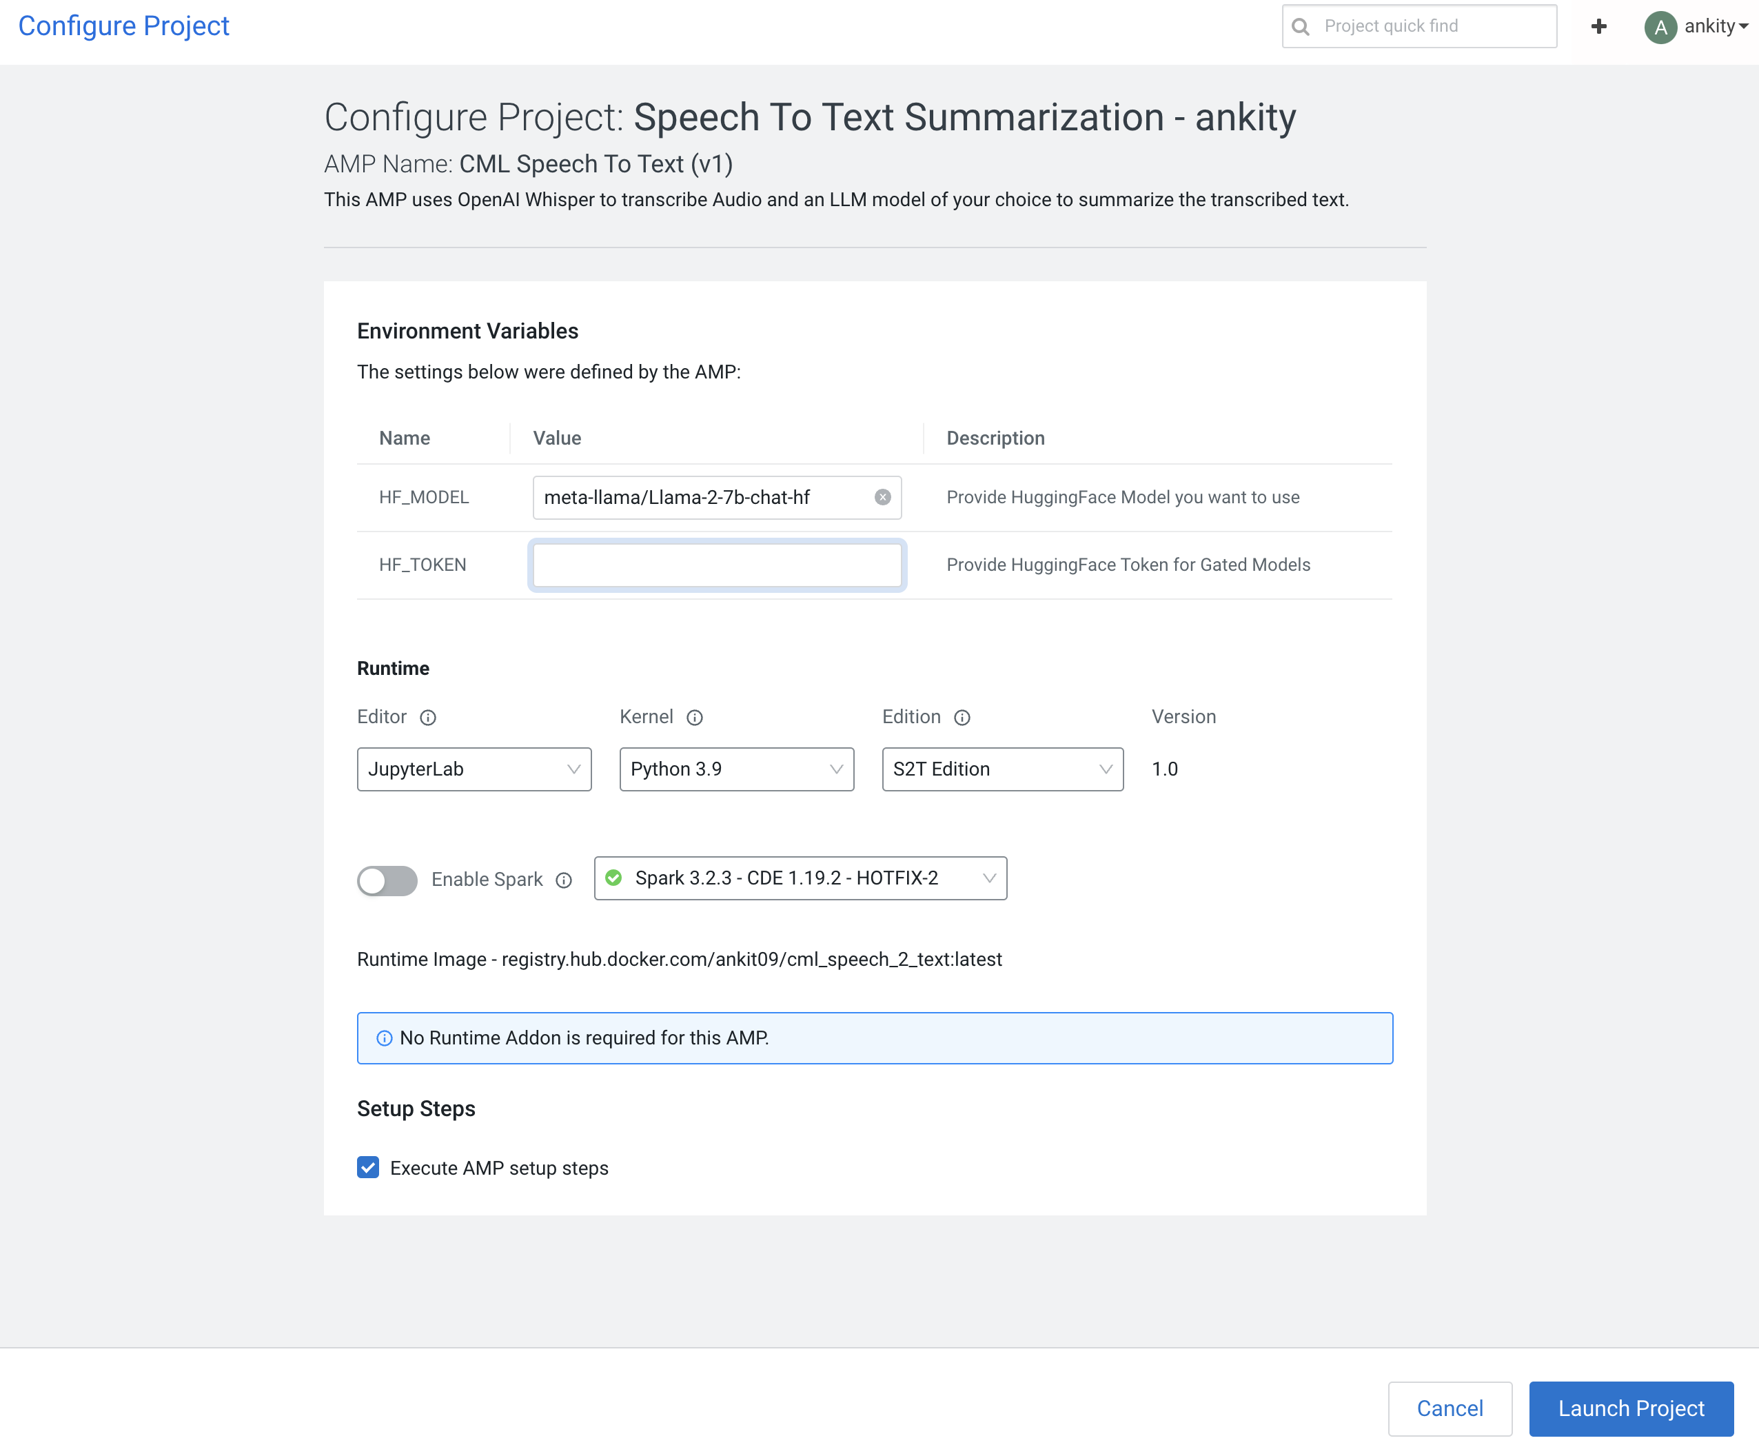Click the Kernel info icon

tap(694, 717)
